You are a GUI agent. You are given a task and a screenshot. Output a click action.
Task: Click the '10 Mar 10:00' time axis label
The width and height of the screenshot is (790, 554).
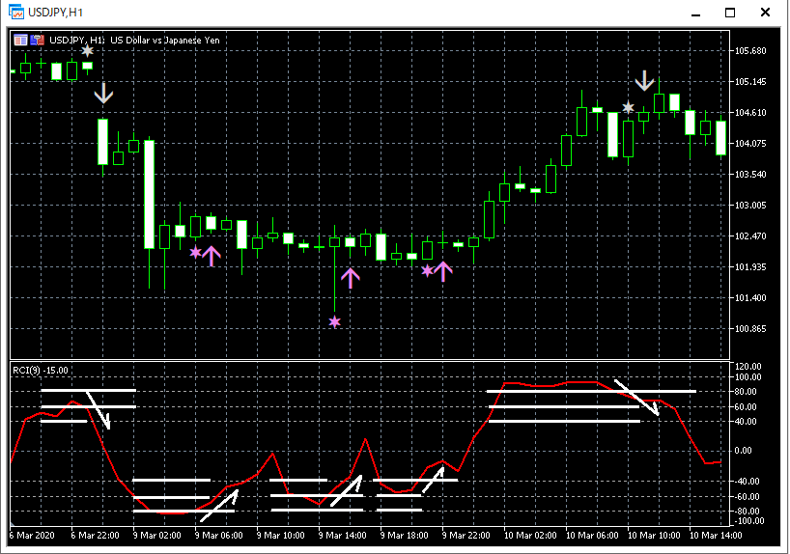coord(654,536)
